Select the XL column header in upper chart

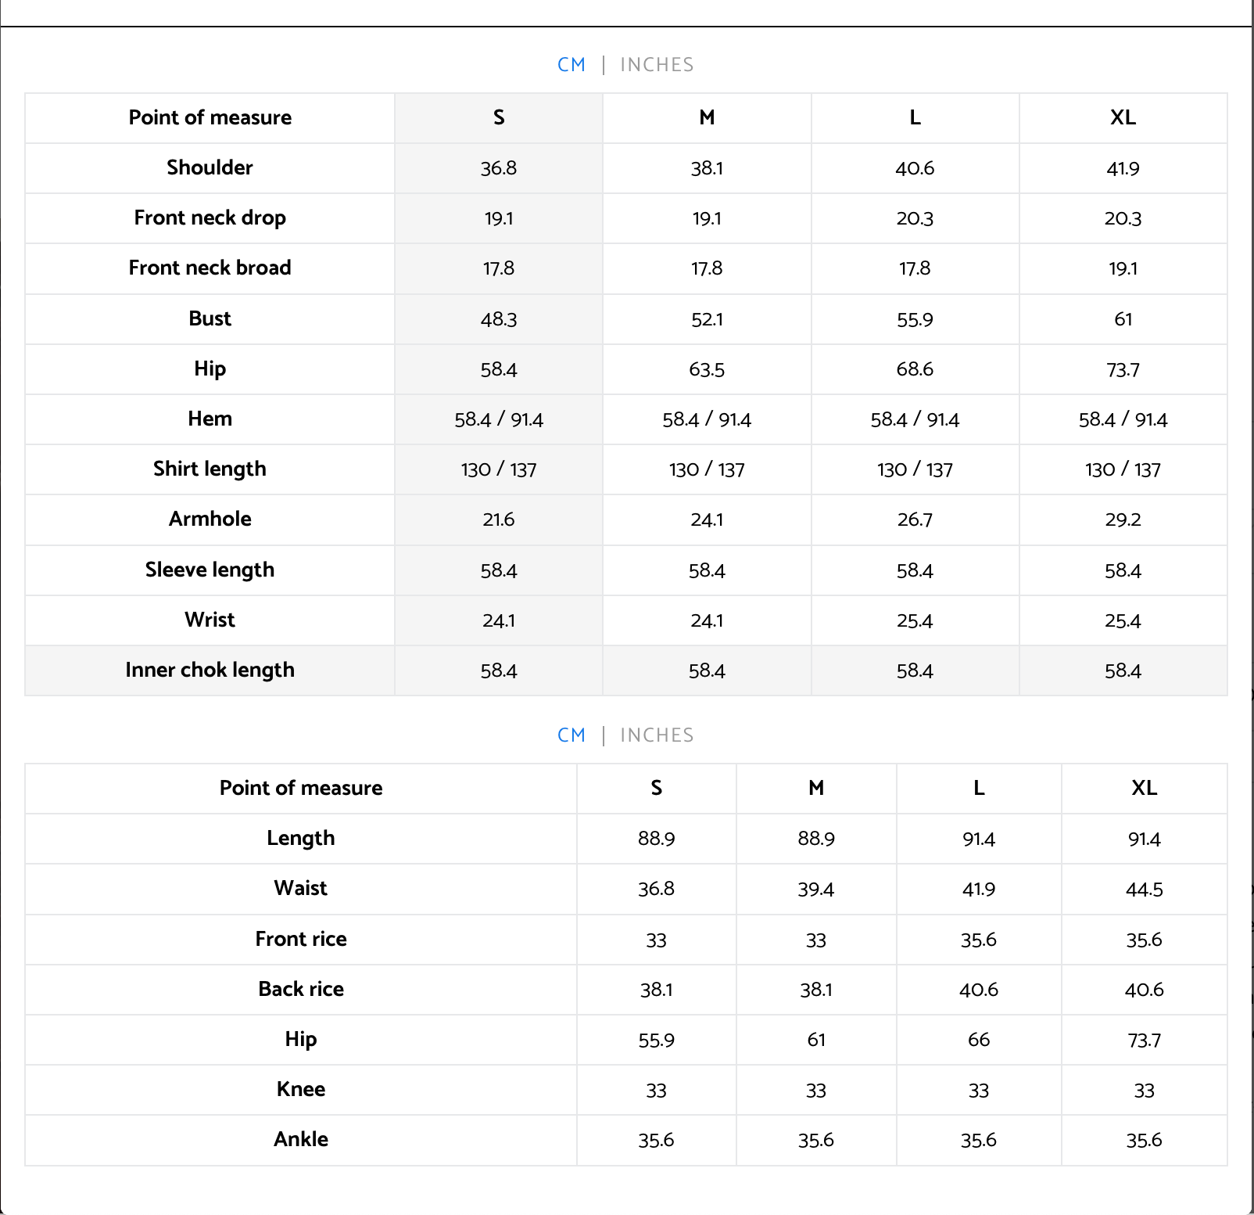coord(1123,117)
